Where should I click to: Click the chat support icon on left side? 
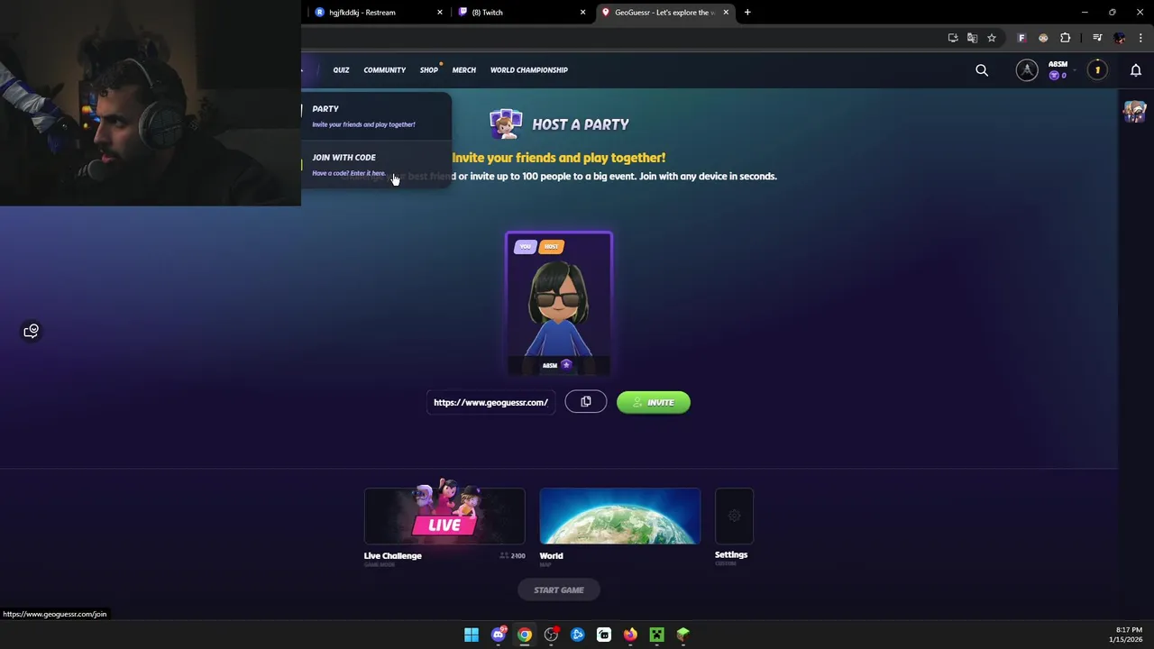(32, 331)
